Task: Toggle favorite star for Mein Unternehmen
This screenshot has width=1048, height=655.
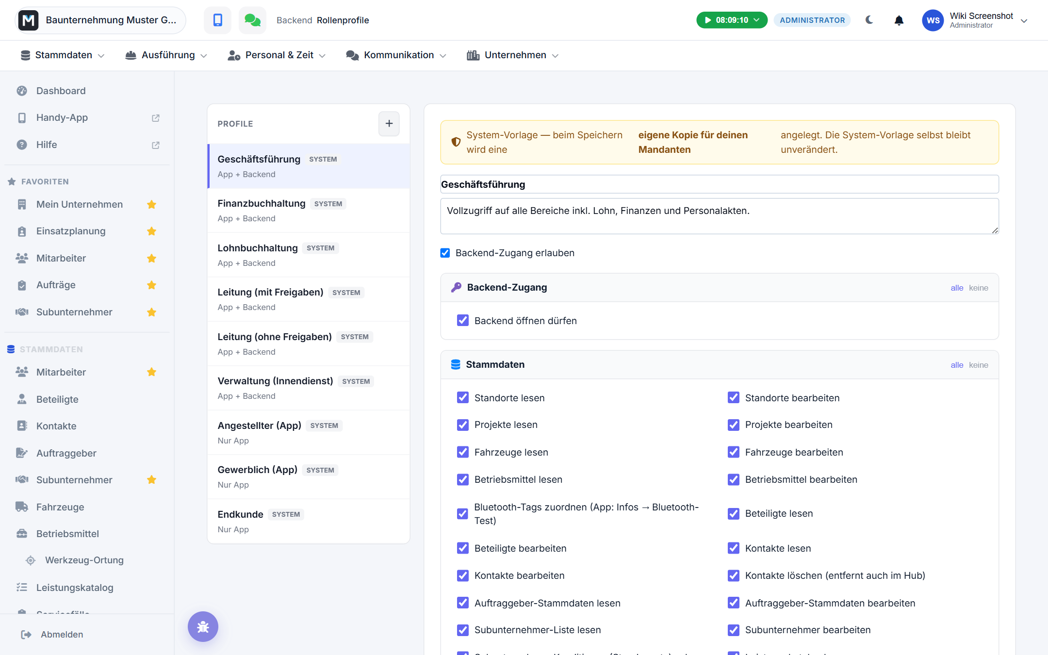Action: tap(152, 204)
